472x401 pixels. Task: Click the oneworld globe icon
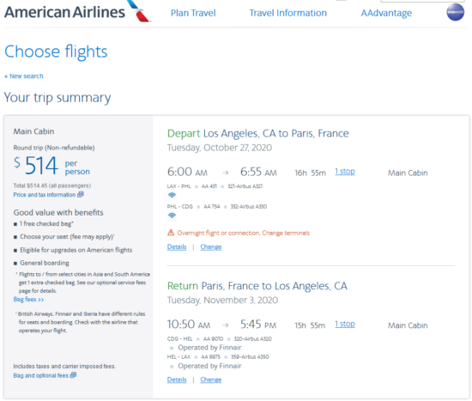(455, 12)
